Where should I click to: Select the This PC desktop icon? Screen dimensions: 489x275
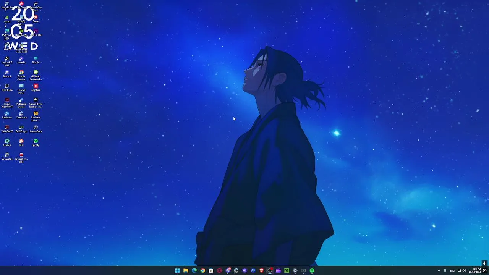[36, 60]
